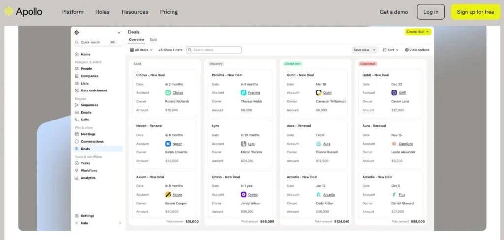
Task: Click the Closed won stage label
Action: (293, 64)
